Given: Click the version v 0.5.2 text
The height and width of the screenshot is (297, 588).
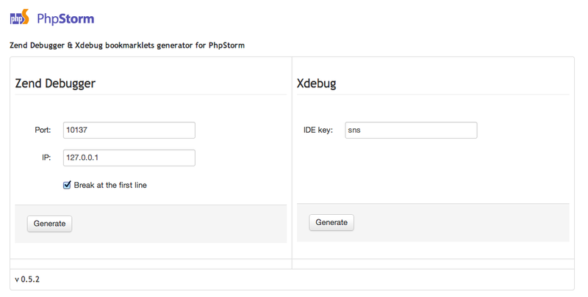Looking at the screenshot, I should [27, 279].
